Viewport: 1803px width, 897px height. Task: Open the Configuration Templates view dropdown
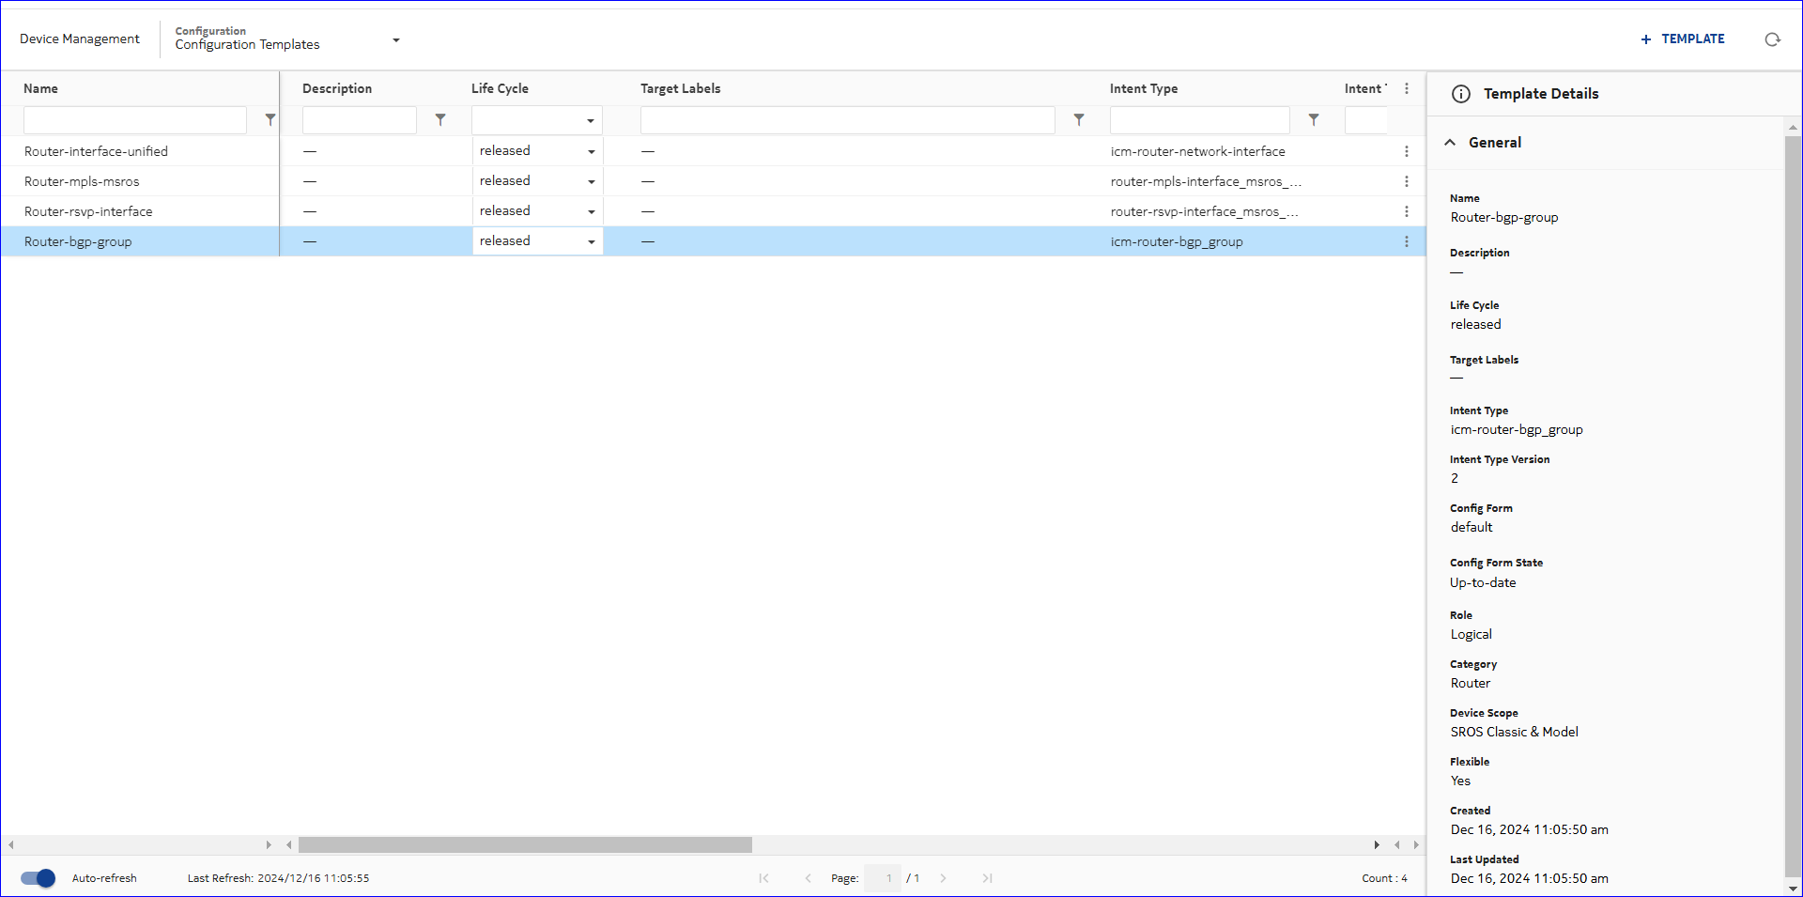pos(395,40)
